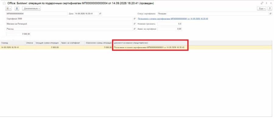Open the Погашение и оплата сертификатами link
Screen dimensions: 274x118
point(173,19)
